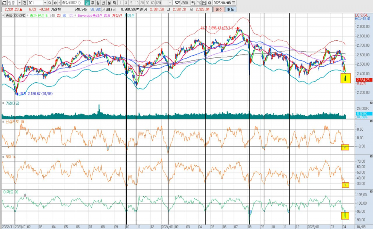Click the save floppy disk icon
373x229 pixels.
204,3
